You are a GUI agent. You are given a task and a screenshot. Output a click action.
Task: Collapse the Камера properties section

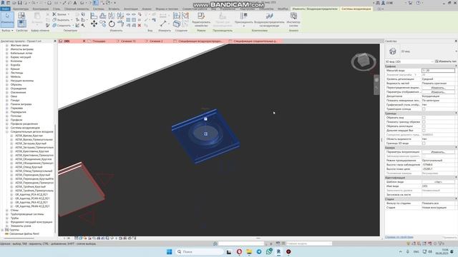tap(456, 148)
